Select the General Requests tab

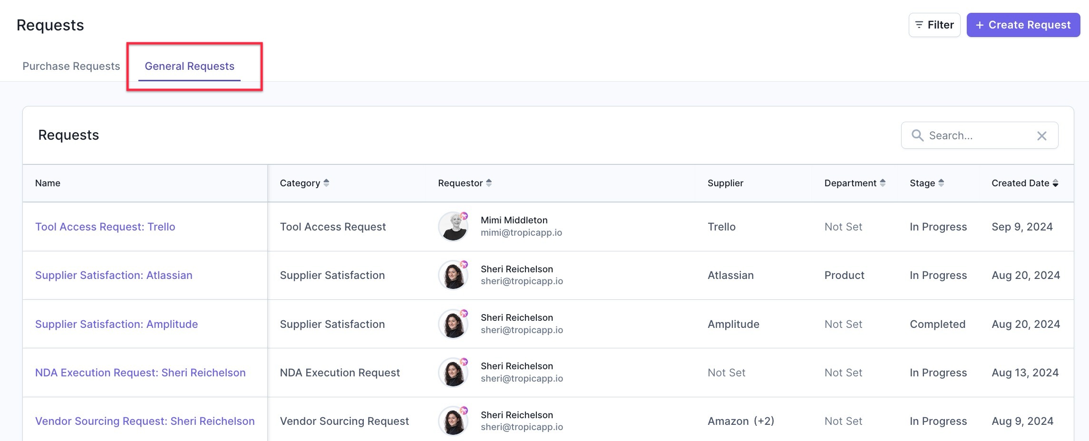pos(189,66)
